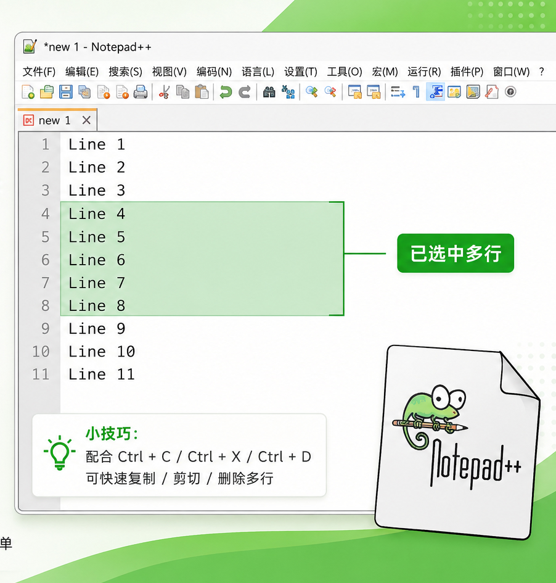
Task: Click the selected text 'Line 8'
Action: (97, 305)
